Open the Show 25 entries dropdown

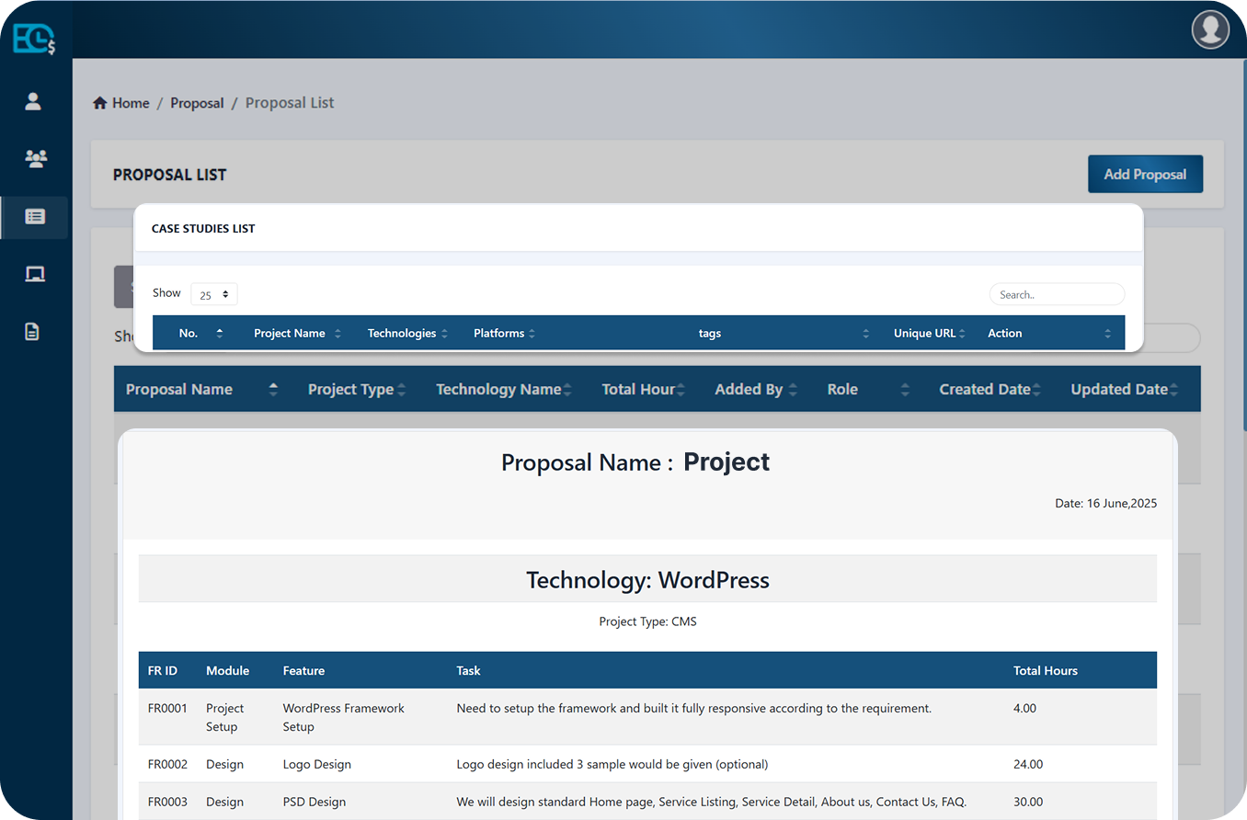point(214,294)
